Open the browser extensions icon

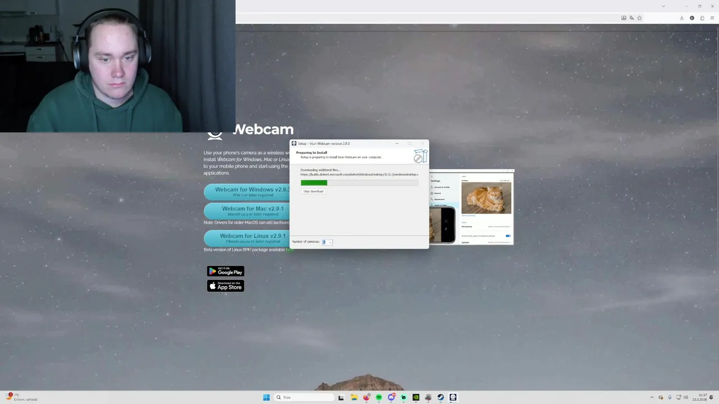pyautogui.click(x=702, y=18)
